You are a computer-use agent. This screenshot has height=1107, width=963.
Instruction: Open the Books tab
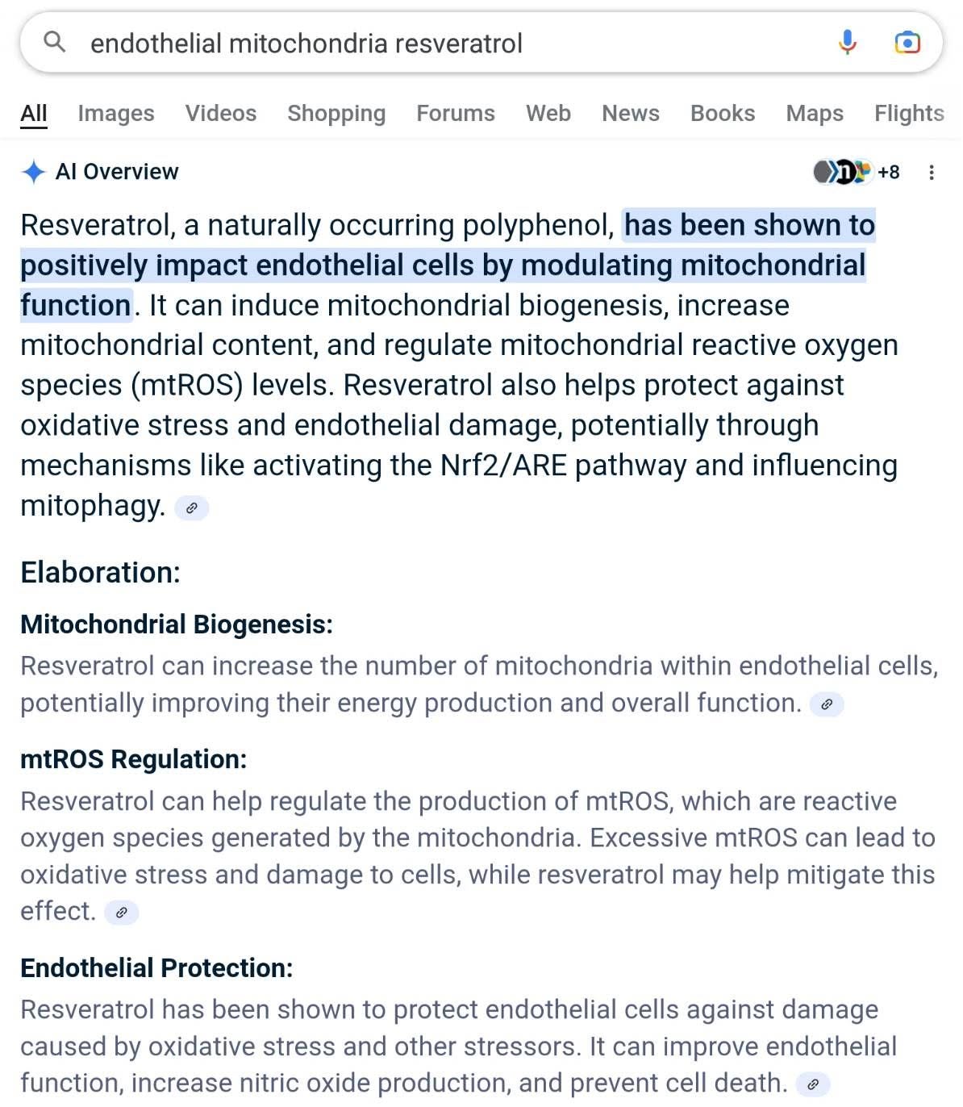pyautogui.click(x=723, y=113)
